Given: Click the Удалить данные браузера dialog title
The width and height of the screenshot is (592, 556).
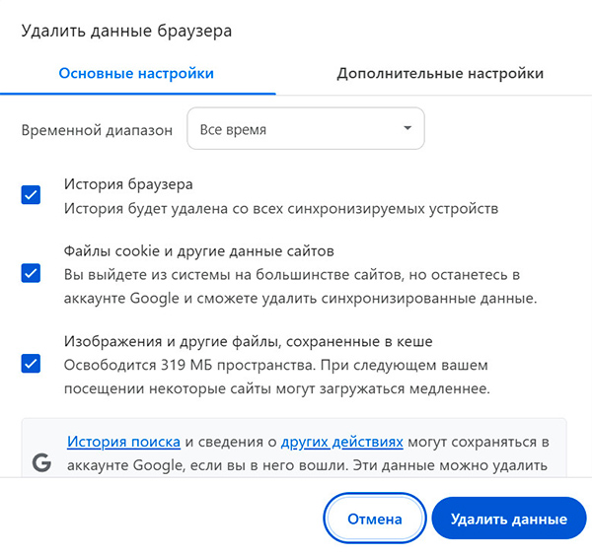Looking at the screenshot, I should click(x=126, y=32).
